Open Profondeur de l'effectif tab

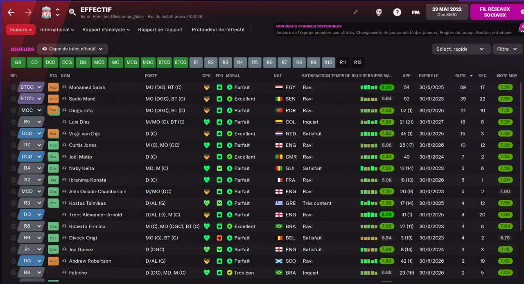click(x=218, y=29)
